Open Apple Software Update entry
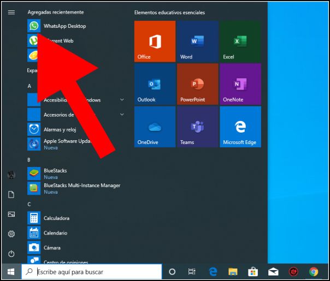 77,144
